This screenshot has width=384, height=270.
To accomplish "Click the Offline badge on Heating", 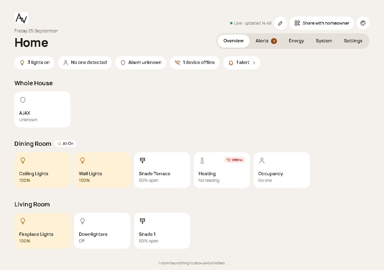I will (x=235, y=160).
